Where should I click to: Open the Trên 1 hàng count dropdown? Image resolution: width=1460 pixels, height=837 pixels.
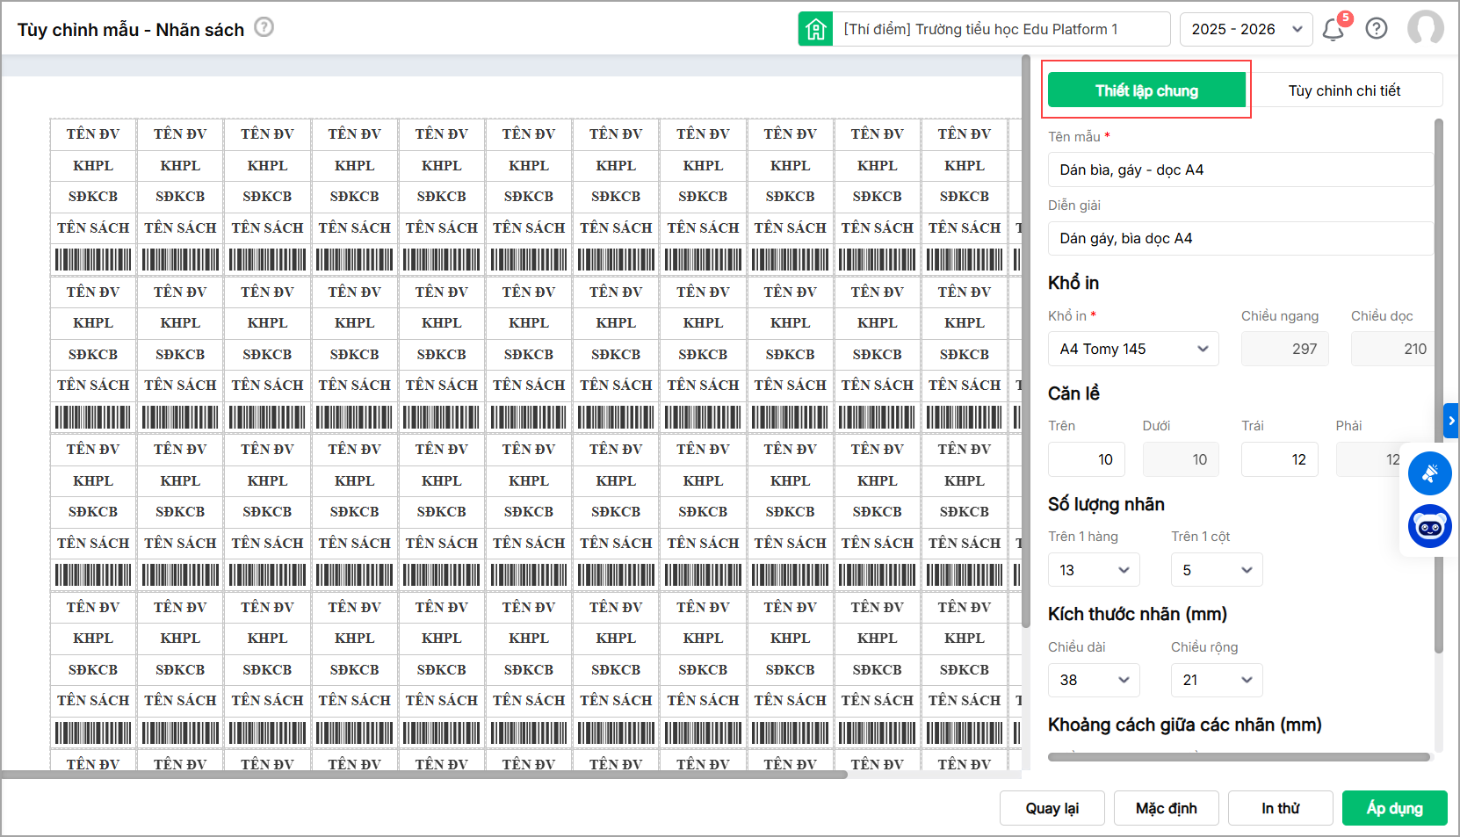(x=1093, y=570)
